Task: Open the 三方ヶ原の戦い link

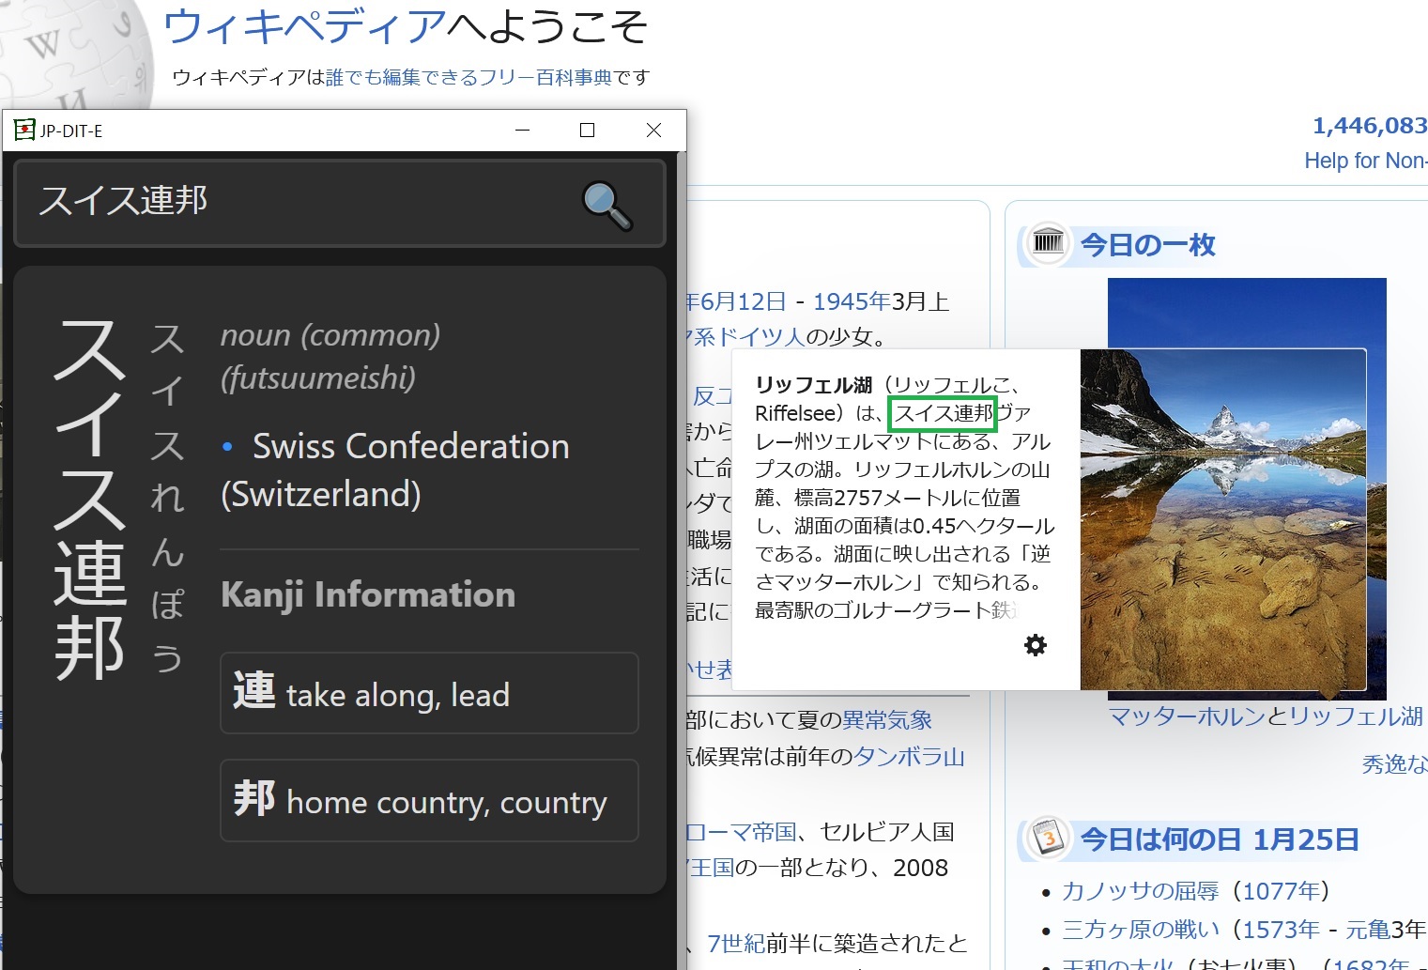Action: pos(1142,930)
